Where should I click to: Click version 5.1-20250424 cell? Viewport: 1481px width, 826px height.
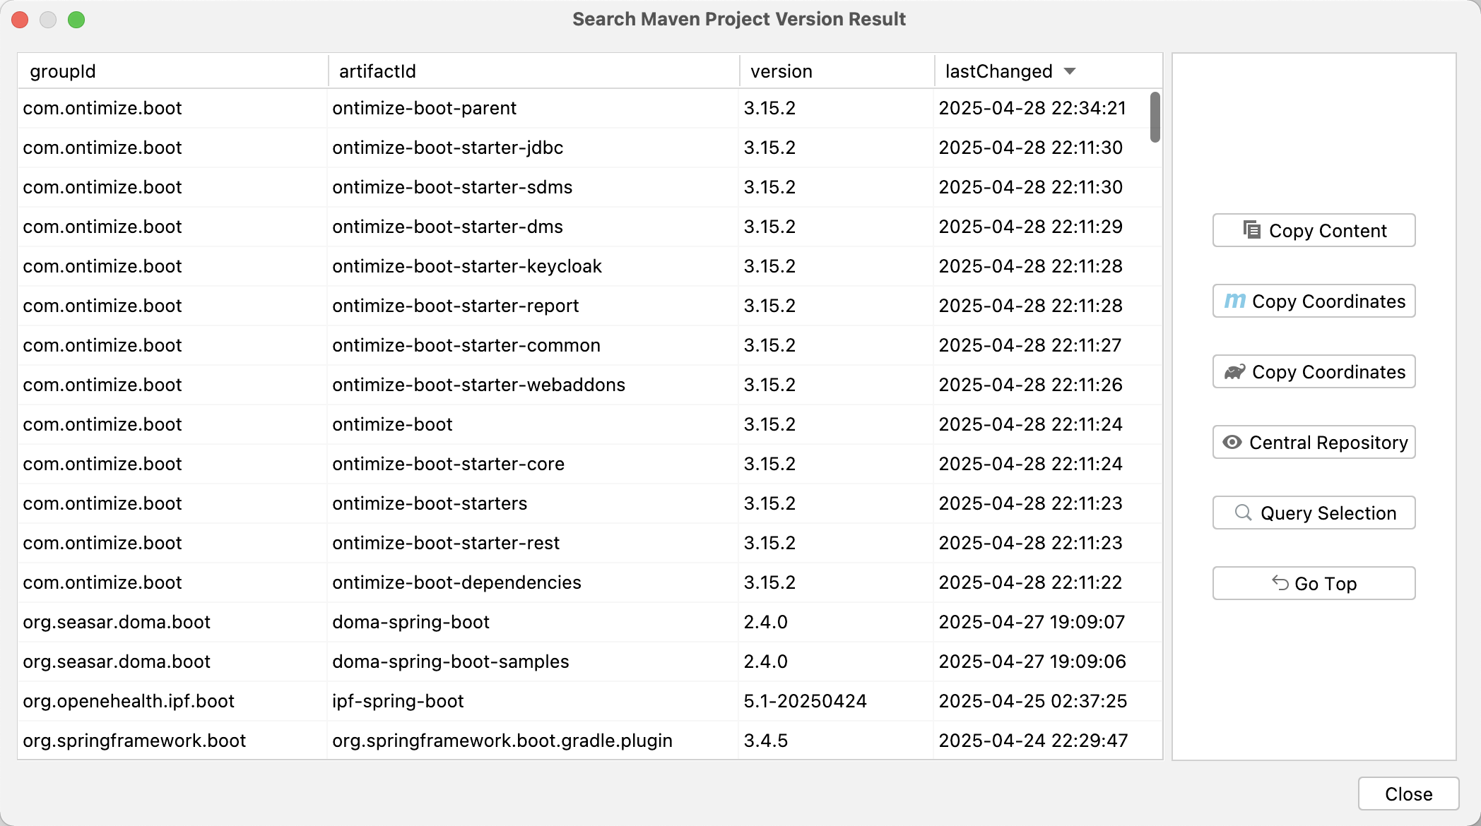(837, 701)
